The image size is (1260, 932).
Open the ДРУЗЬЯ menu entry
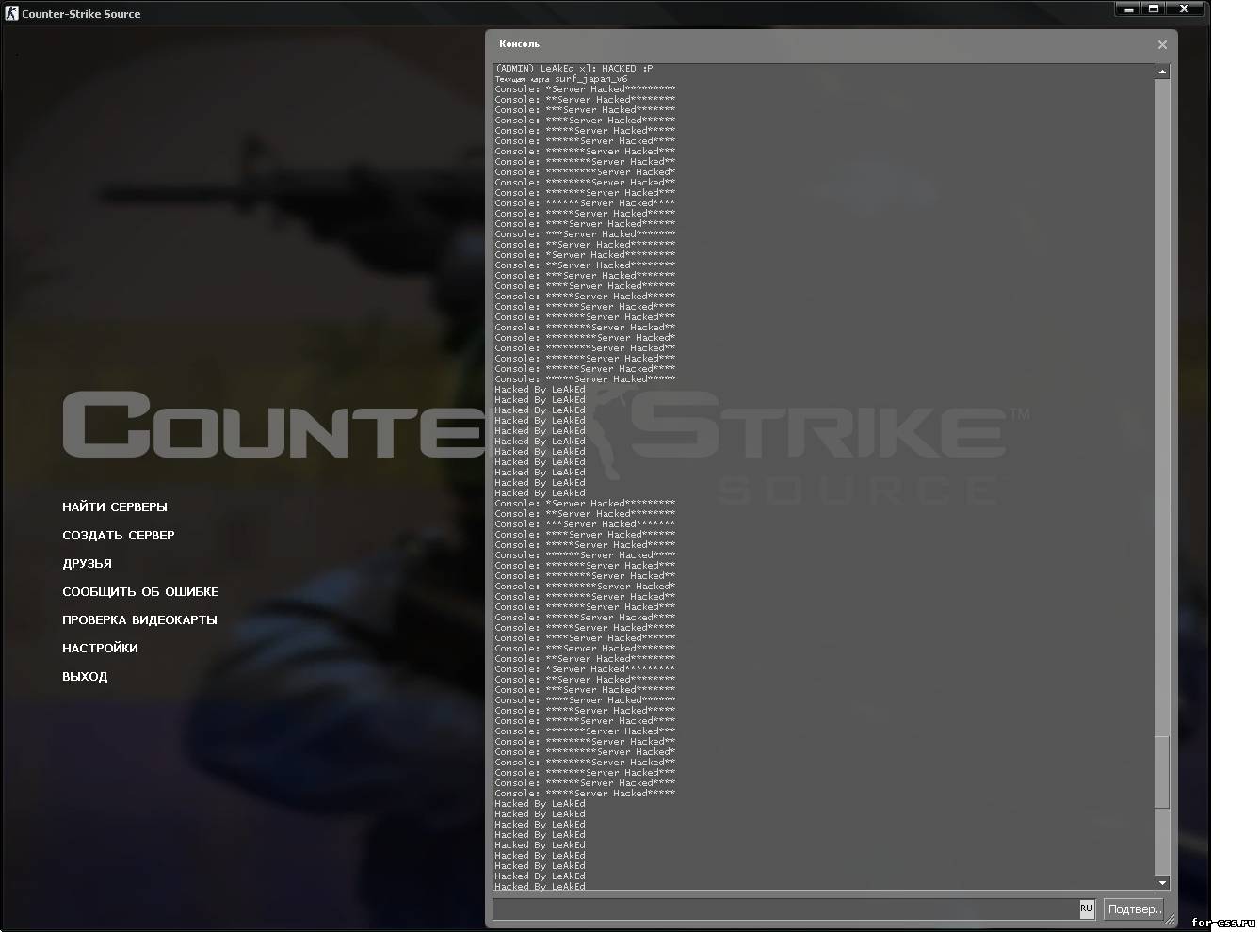point(87,563)
